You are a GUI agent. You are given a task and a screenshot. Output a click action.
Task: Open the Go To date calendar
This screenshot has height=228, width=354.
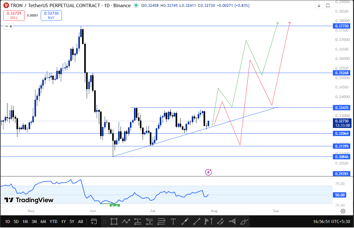pyautogui.click(x=94, y=221)
